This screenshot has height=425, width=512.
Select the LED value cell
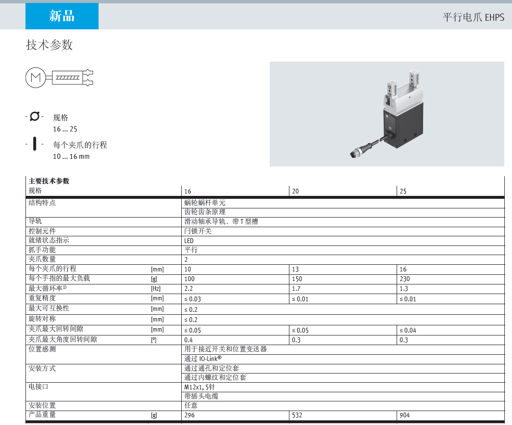click(189, 241)
